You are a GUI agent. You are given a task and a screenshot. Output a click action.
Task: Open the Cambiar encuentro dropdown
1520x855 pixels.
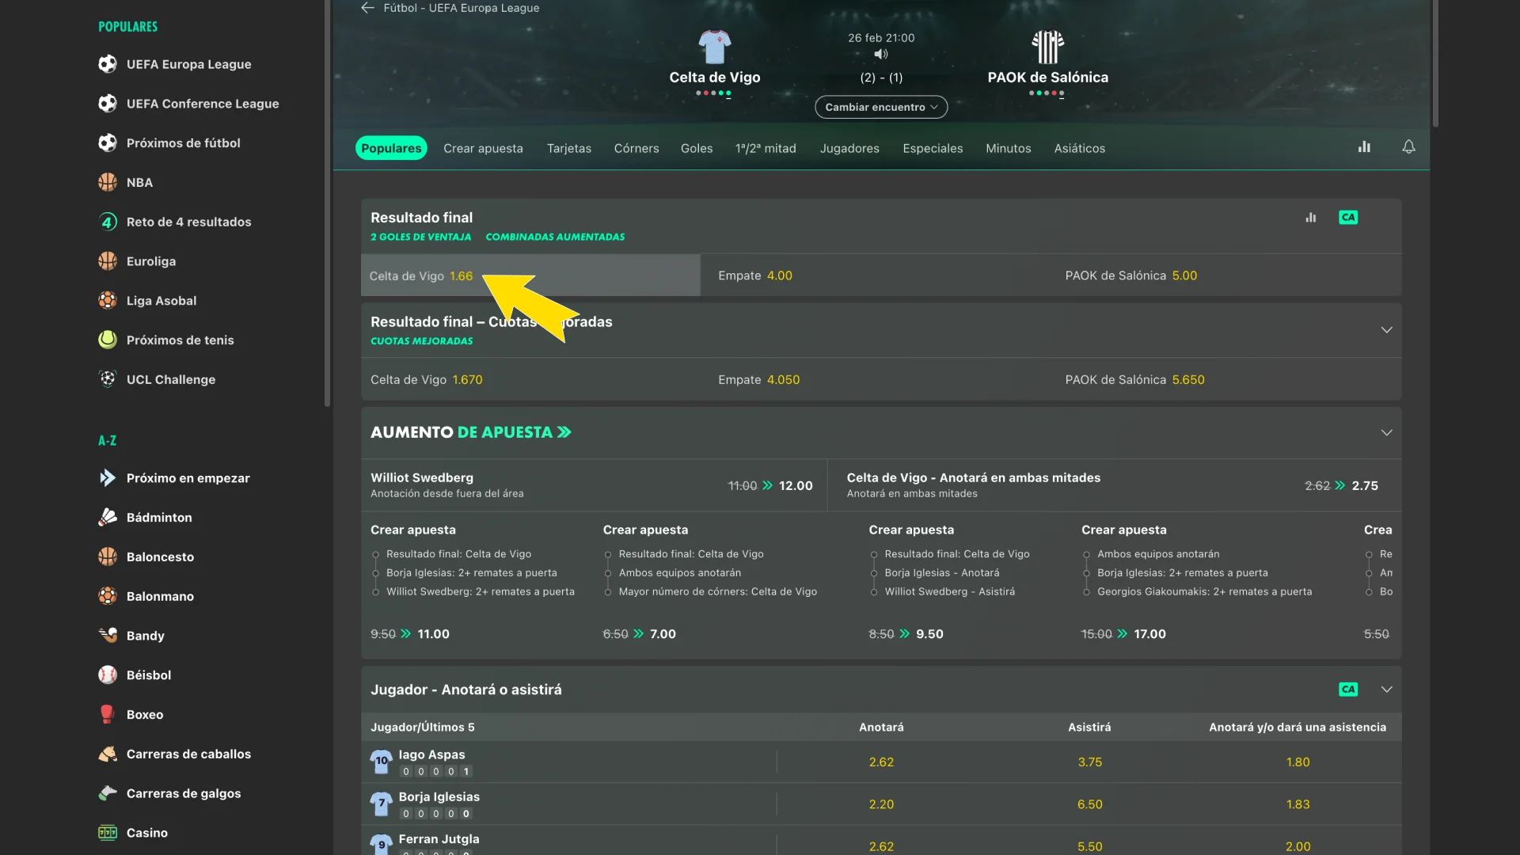point(880,107)
